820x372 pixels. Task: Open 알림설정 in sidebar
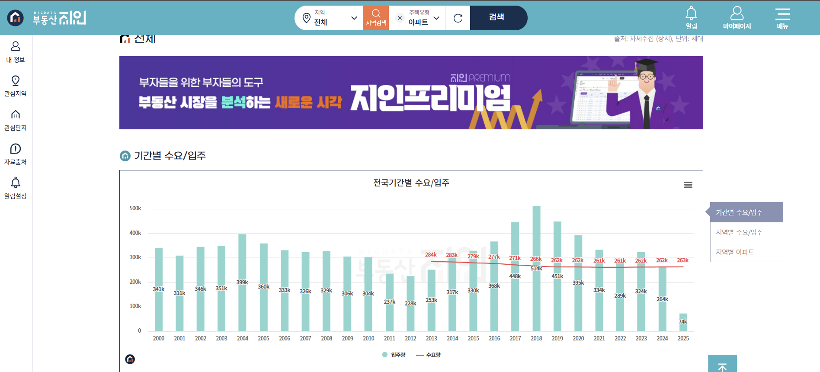pos(16,188)
